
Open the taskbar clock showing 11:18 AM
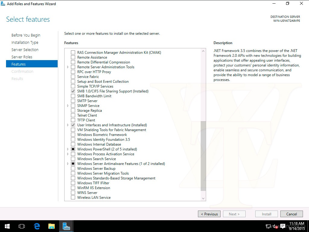coord(297,226)
